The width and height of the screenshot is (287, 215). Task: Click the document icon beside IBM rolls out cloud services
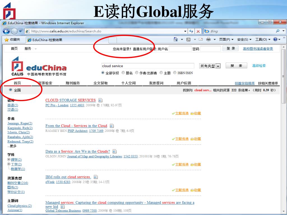[x=96, y=177]
